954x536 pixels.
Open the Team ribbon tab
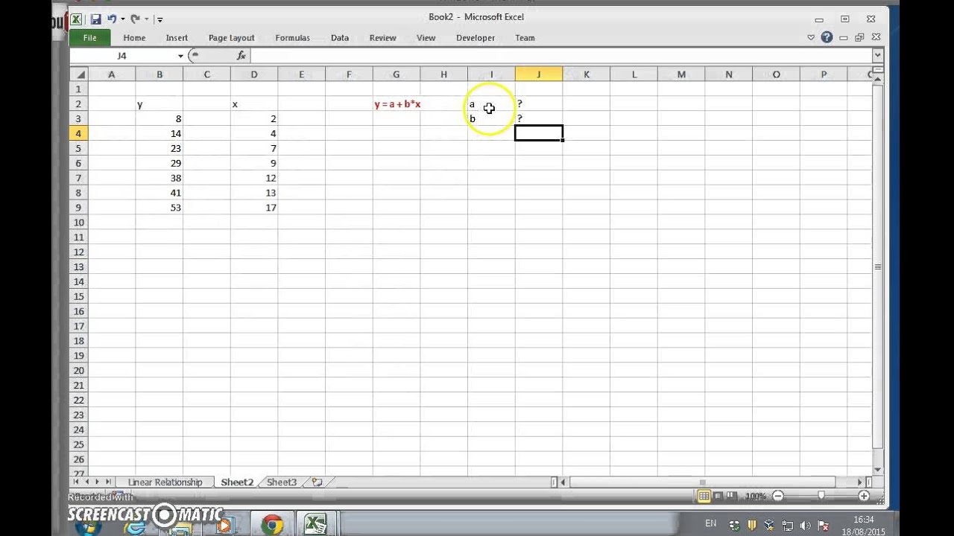[x=525, y=38]
